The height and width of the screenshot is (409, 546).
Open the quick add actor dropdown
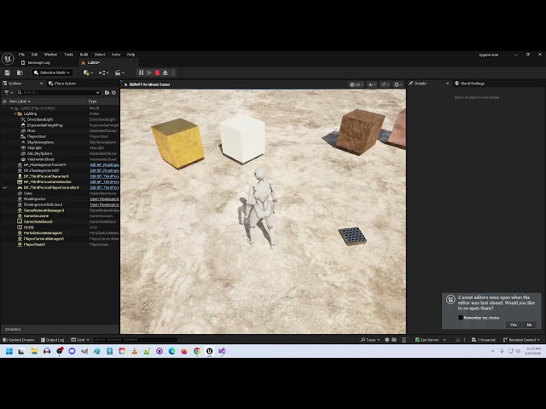(x=88, y=72)
